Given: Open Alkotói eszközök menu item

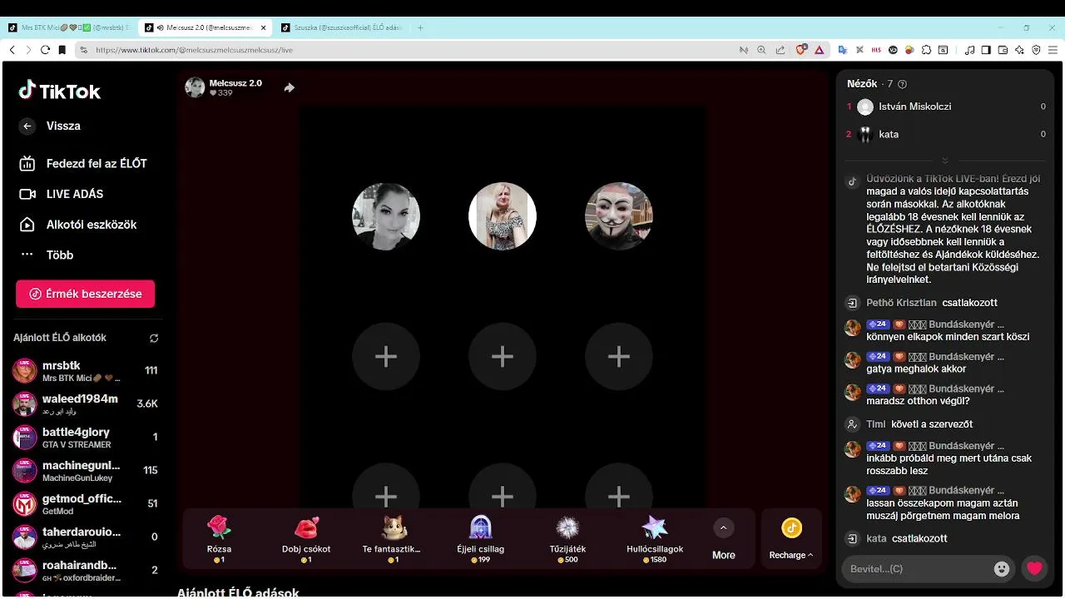Looking at the screenshot, I should 78,225.
